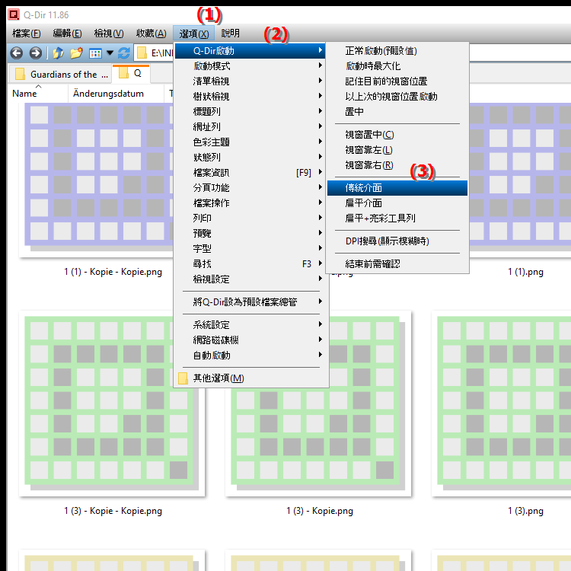The width and height of the screenshot is (571, 571).
Task: Open the view mode dropdown arrow
Action: (110, 53)
